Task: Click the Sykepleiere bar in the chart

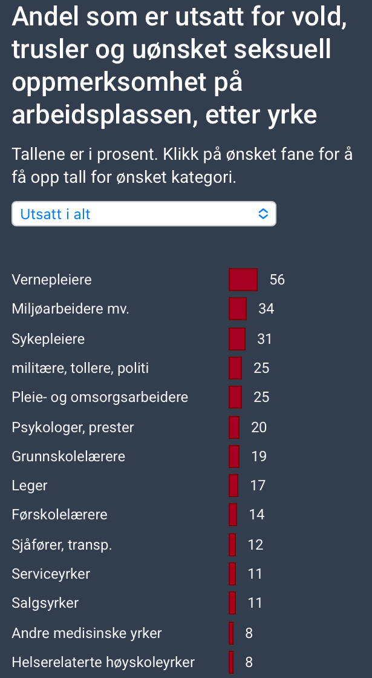Action: coord(237,338)
